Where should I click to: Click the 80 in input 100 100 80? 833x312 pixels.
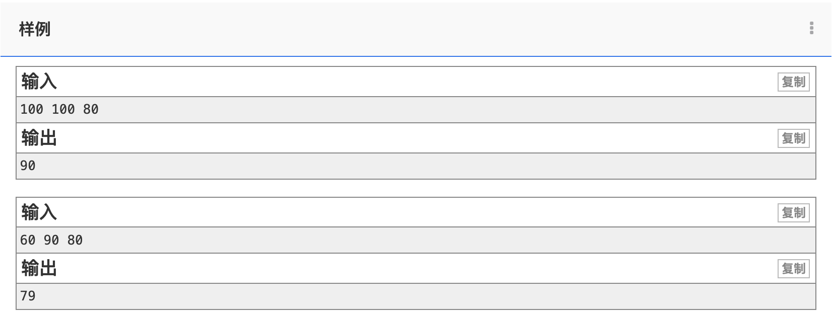(x=91, y=109)
